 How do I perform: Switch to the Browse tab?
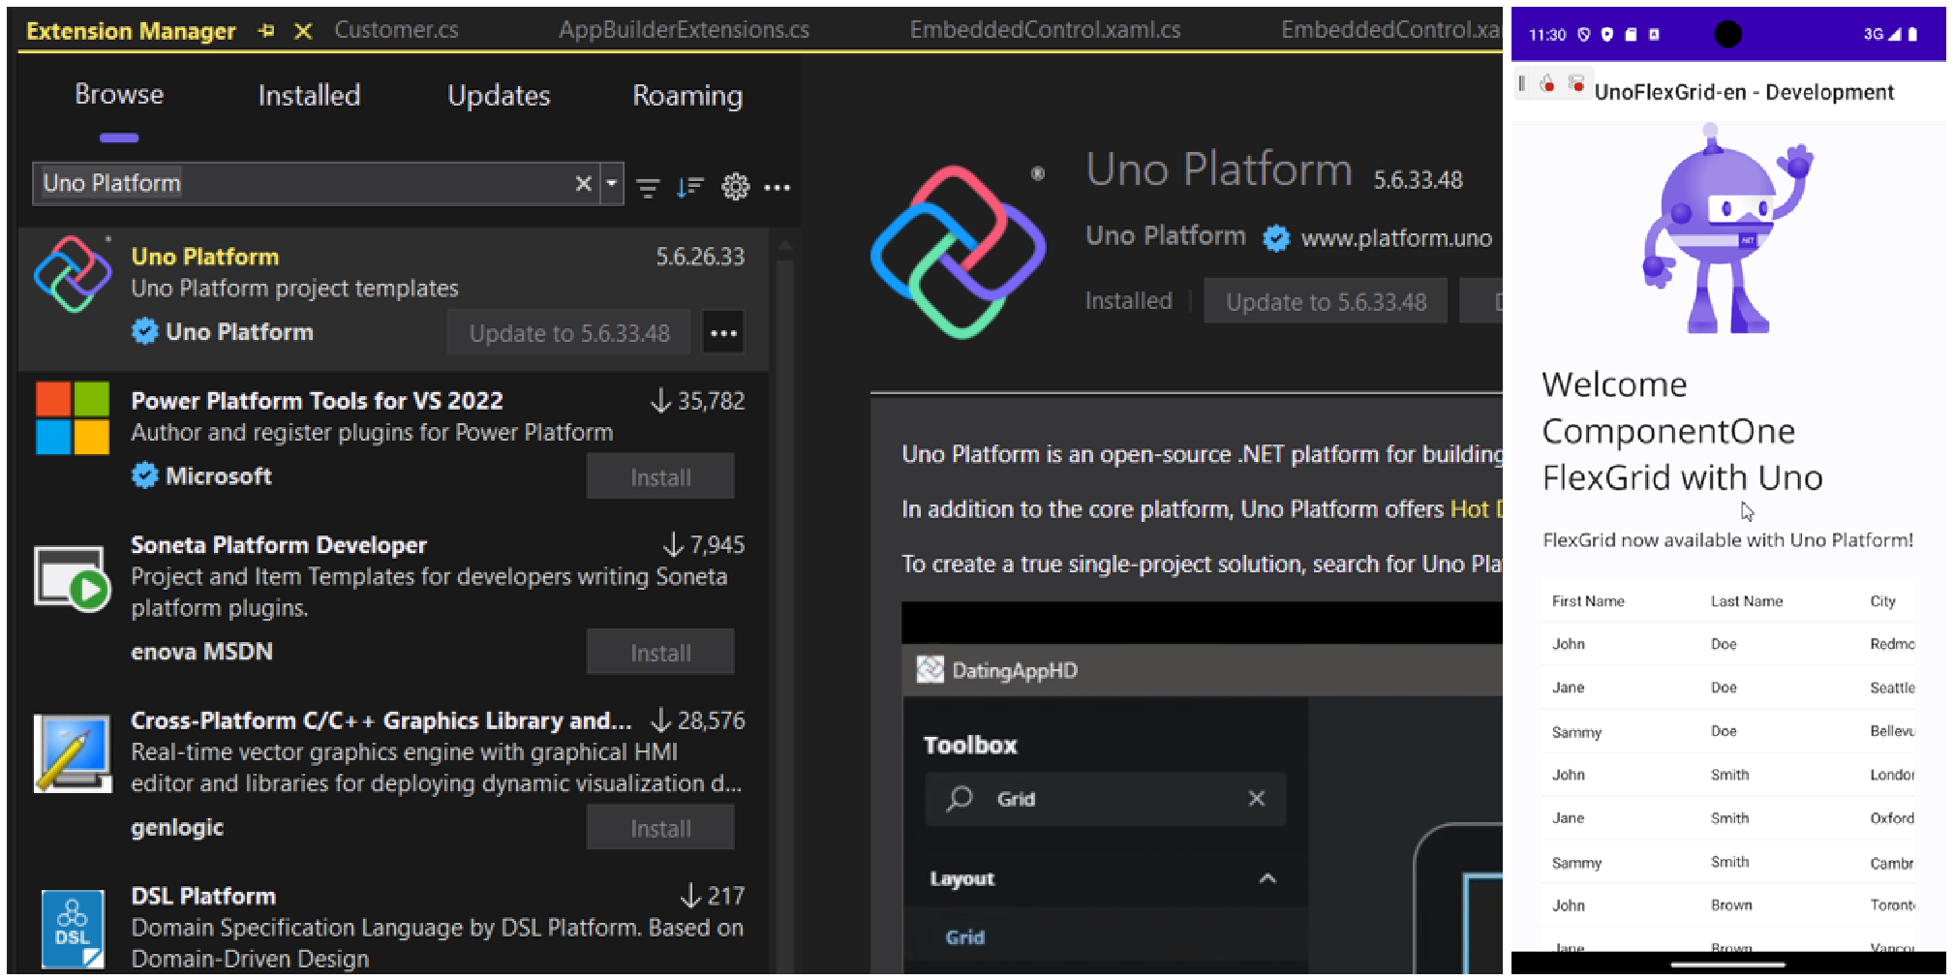tap(119, 95)
